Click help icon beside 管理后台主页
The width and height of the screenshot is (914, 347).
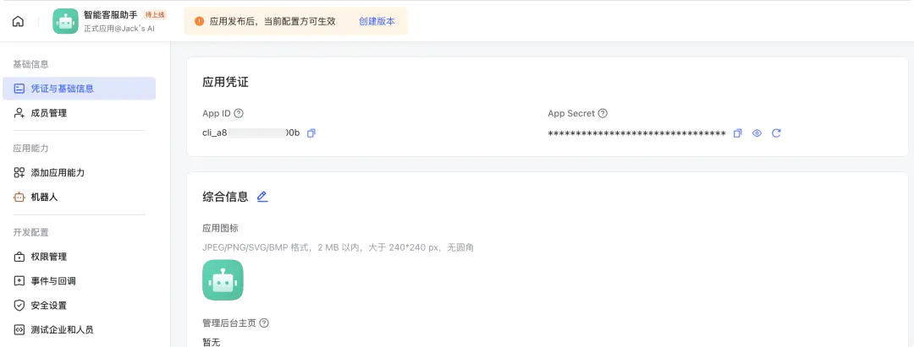tap(264, 323)
